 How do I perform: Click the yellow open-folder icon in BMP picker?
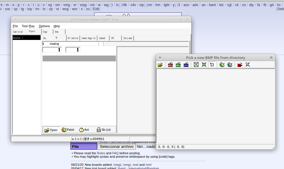160,65
